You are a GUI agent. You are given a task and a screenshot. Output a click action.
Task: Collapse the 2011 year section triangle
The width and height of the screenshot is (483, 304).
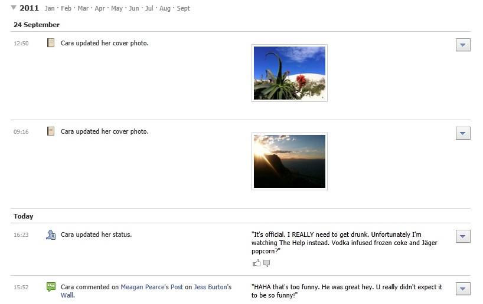pyautogui.click(x=14, y=8)
